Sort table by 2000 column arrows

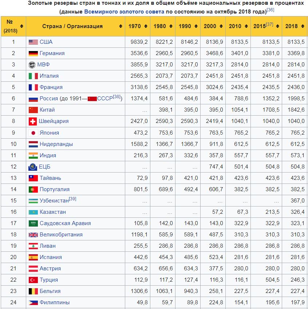pyautogui.click(x=221, y=26)
